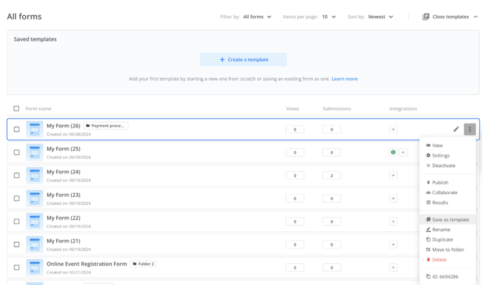
Task: Select Save as template menu entry
Action: tap(447, 219)
